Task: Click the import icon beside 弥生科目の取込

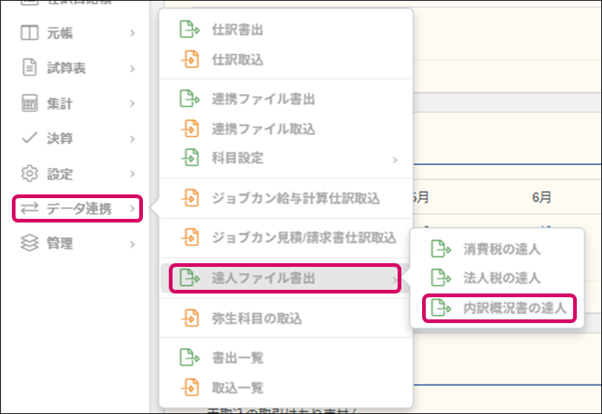Action: tap(190, 318)
